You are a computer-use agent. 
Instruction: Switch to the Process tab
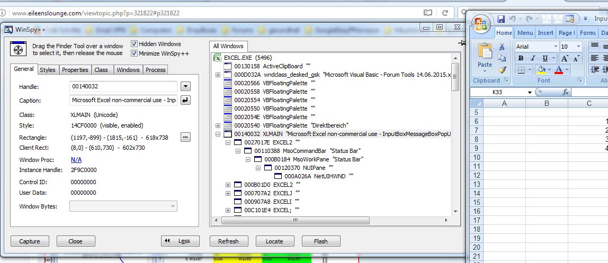156,70
